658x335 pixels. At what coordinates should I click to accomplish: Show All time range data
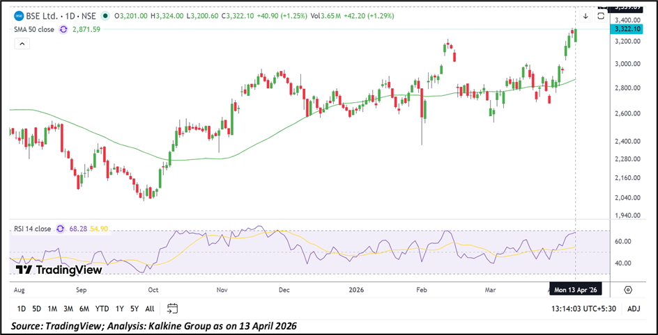click(x=150, y=309)
